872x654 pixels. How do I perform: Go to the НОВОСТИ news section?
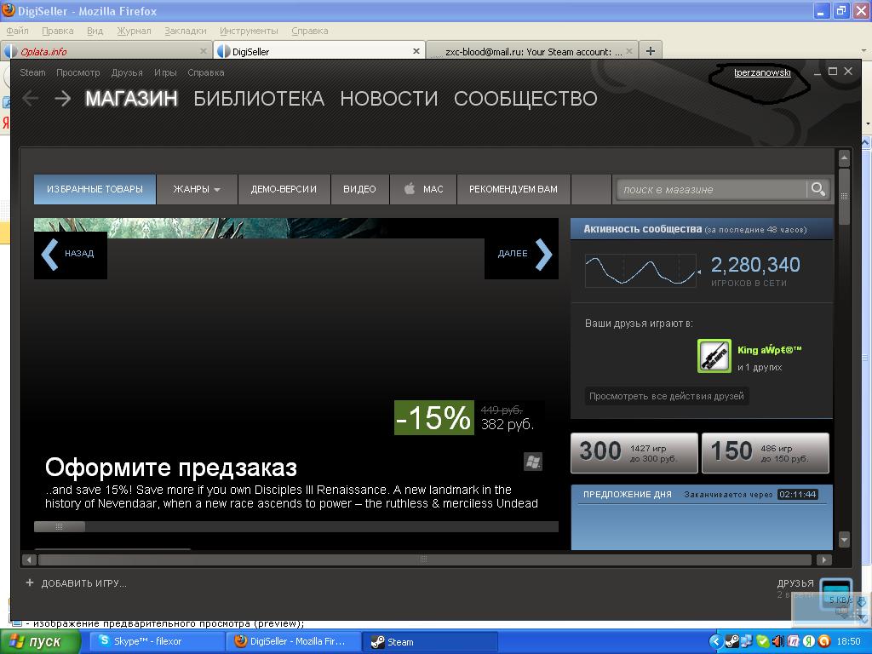click(x=388, y=99)
